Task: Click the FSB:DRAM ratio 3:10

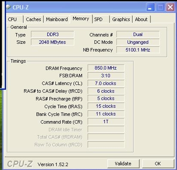Action: click(106, 76)
